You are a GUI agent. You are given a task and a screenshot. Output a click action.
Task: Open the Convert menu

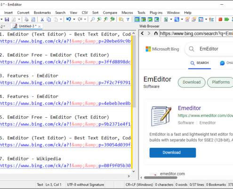23,13
